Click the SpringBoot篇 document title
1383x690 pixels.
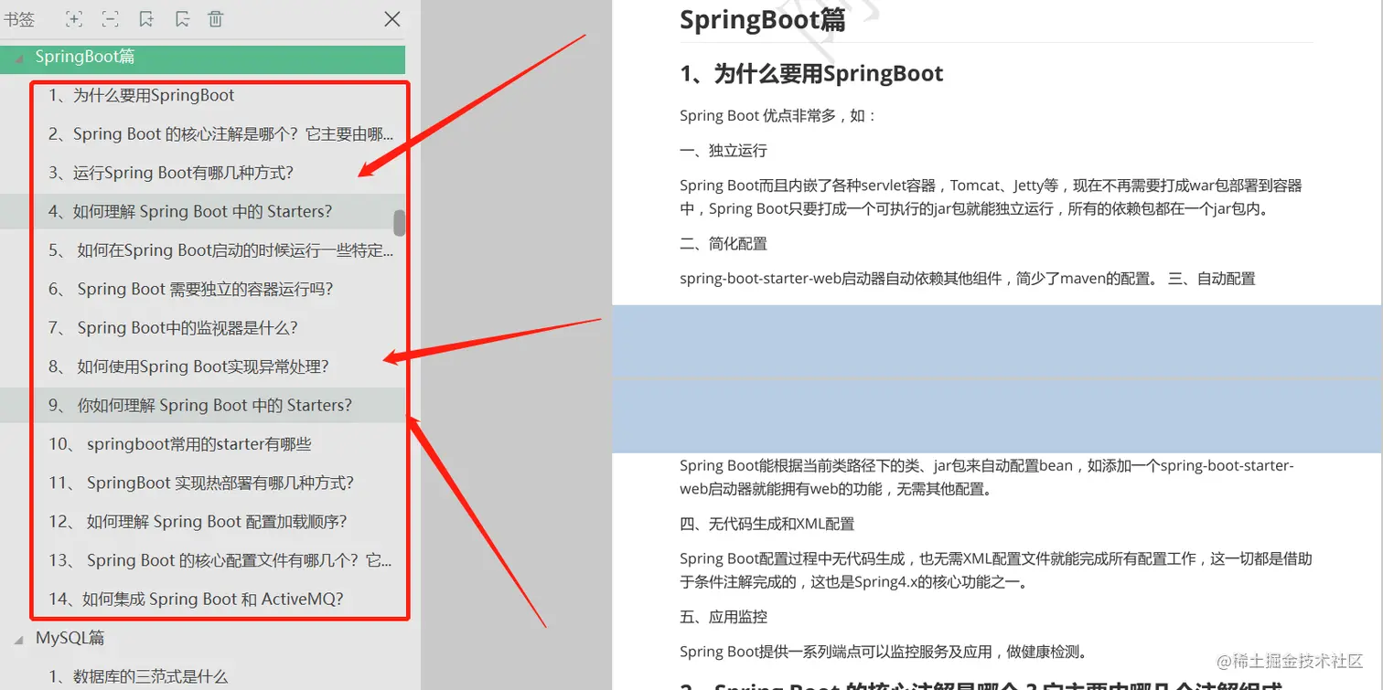[x=763, y=18]
